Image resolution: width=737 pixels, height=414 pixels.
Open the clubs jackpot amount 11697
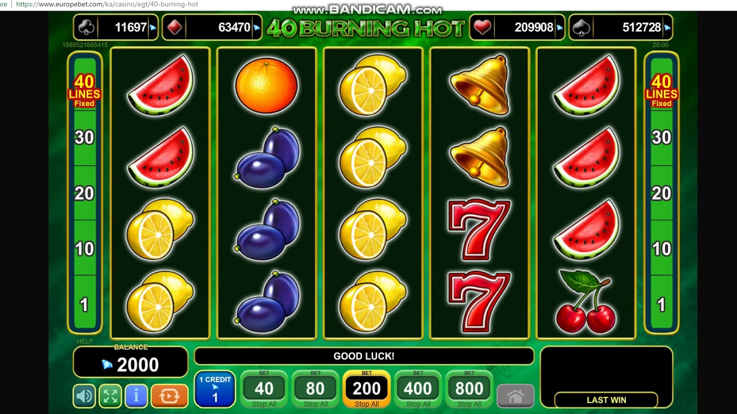[x=116, y=27]
